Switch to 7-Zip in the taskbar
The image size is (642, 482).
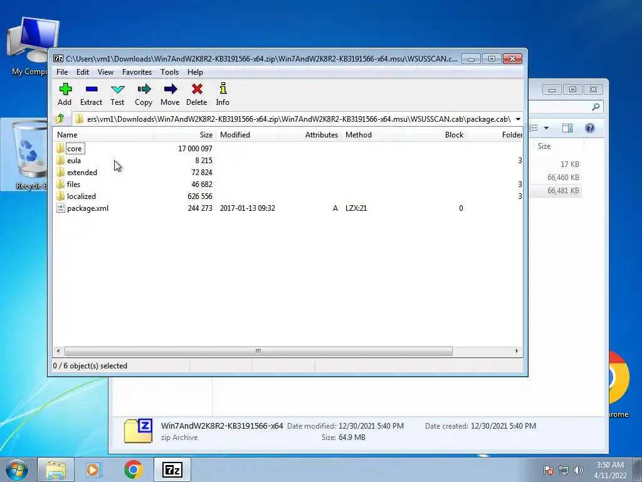tap(172, 469)
